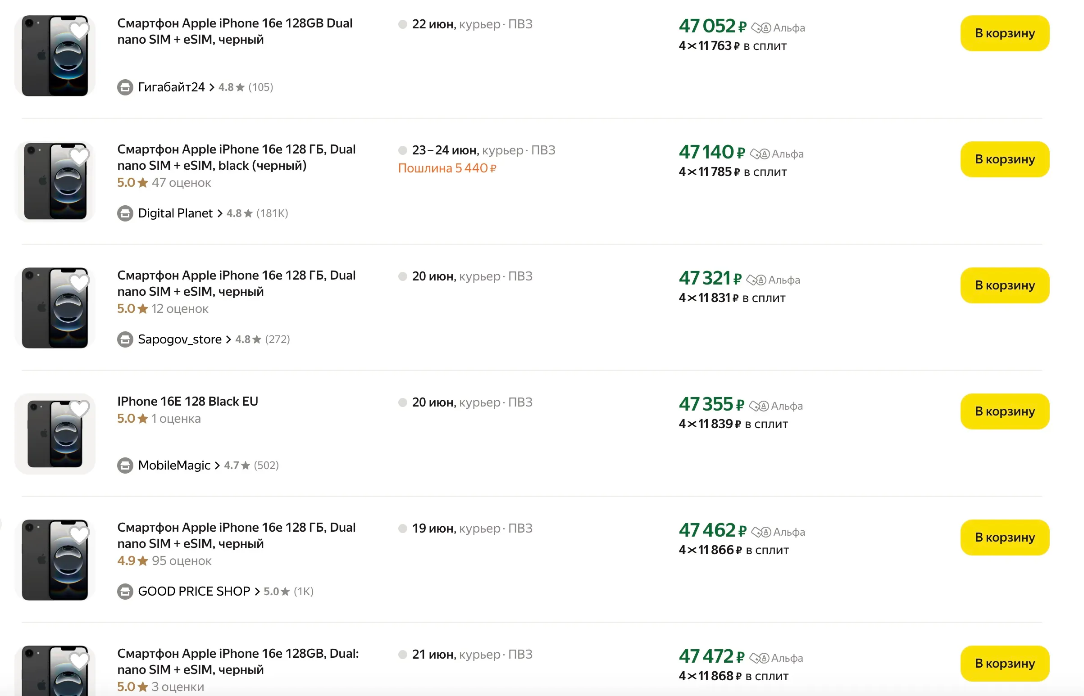Click the Гигабайт24 store icon
The image size is (1084, 696).
pyautogui.click(x=125, y=87)
